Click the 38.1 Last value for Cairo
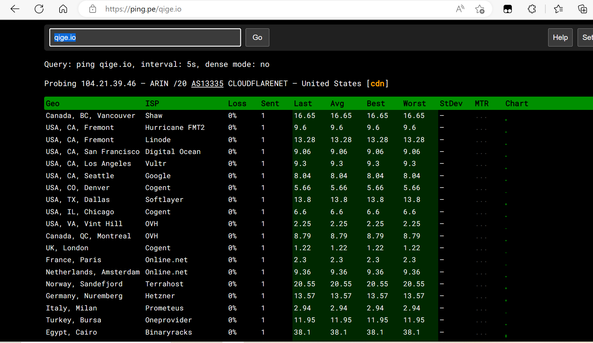Screen dimensions: 593x343 [302, 332]
